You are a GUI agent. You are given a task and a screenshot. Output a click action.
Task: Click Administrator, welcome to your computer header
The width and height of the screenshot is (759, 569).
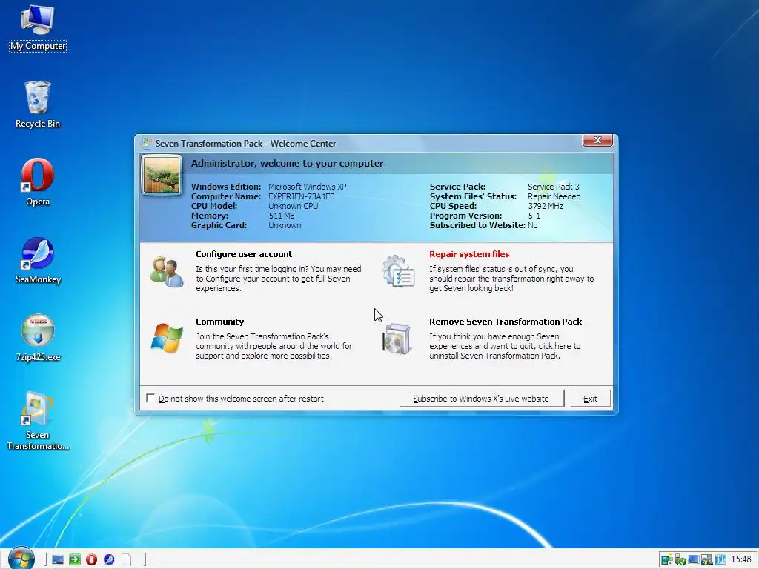[x=287, y=164]
